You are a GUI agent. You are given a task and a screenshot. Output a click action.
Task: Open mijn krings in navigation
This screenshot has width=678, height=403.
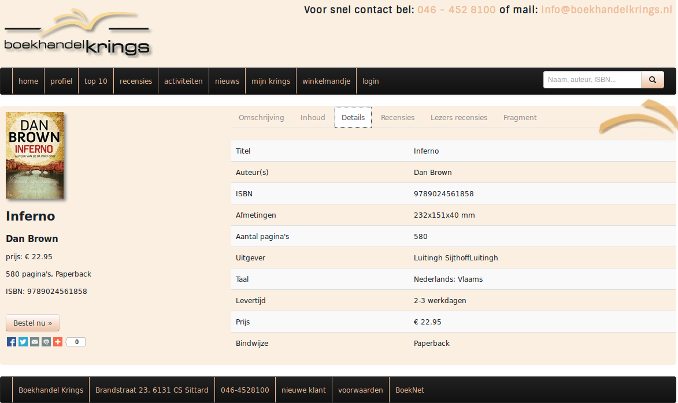tap(271, 81)
